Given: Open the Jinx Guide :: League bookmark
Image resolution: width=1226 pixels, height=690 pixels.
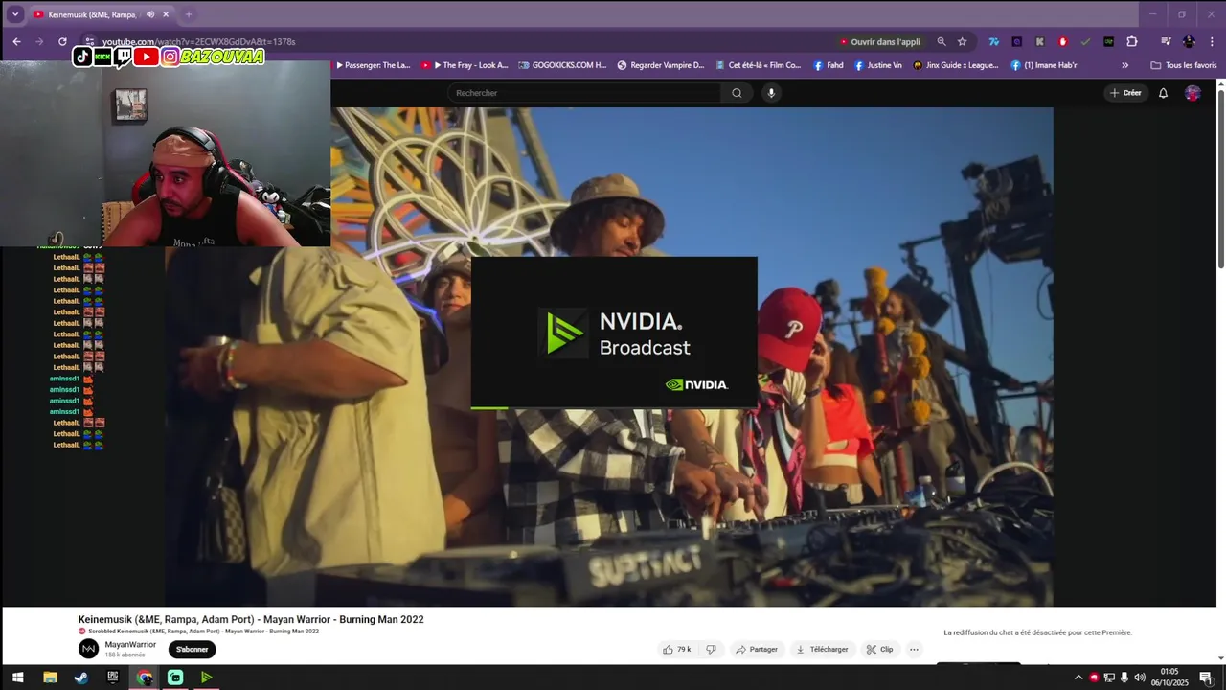Looking at the screenshot, I should click(x=956, y=65).
